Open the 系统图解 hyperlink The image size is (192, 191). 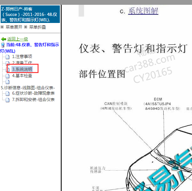tap(143, 11)
